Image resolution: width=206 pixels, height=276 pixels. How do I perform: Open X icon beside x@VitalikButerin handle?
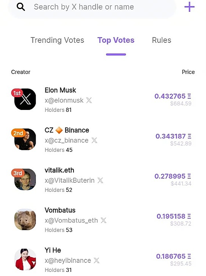(x=100, y=180)
